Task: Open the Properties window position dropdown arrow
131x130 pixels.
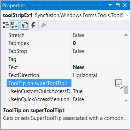Action: tap(110, 5)
